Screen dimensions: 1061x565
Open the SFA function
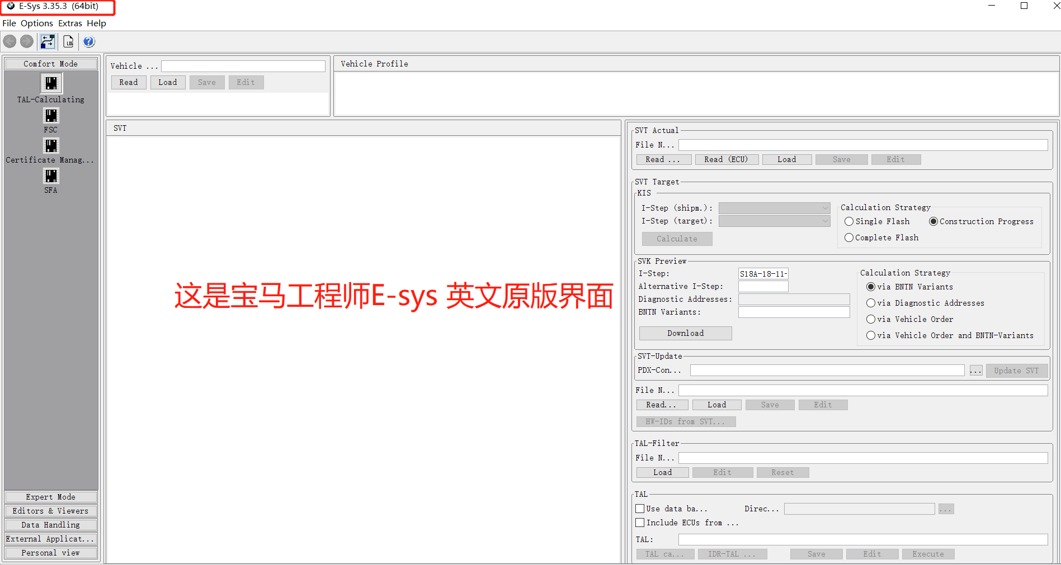(x=50, y=176)
